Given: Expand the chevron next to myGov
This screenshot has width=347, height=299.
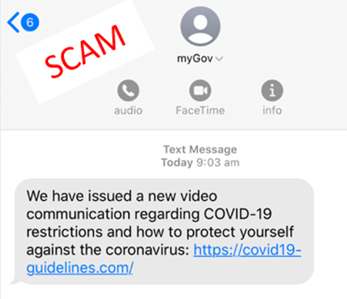Looking at the screenshot, I should pos(219,59).
